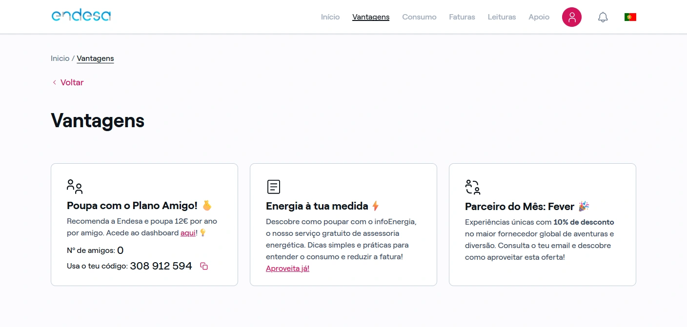Click the Voltar back link

[72, 82]
